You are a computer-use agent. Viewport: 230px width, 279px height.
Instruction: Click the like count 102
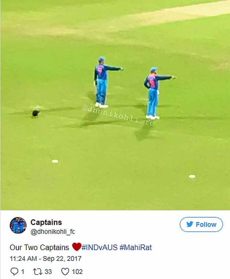coord(77,272)
